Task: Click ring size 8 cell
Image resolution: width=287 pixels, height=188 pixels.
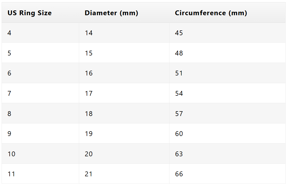Action: (40, 113)
